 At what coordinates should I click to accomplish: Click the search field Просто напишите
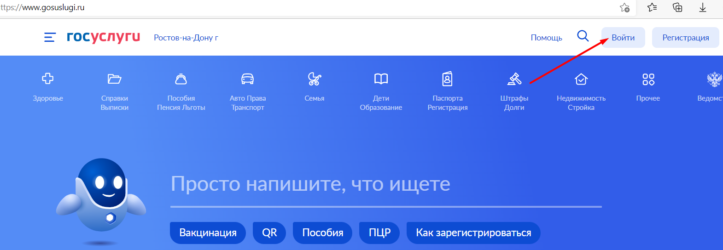click(385, 185)
